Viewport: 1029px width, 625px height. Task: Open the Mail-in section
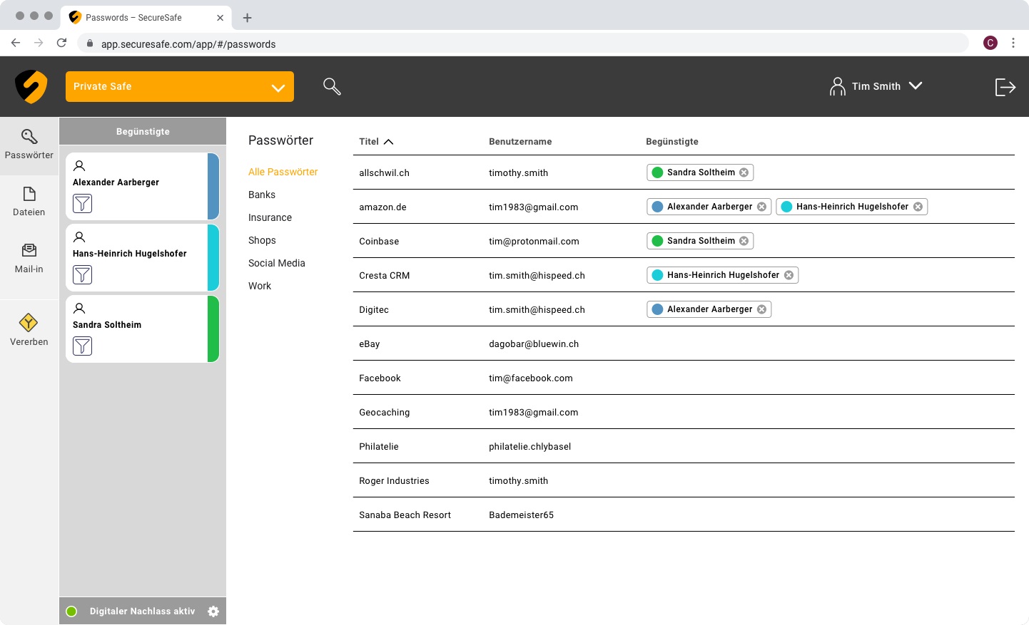point(29,259)
